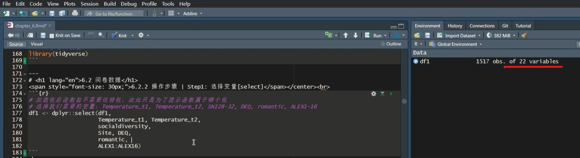Image resolution: width=580 pixels, height=158 pixels.
Task: Load a workspace in the Environment pane
Action: point(417,35)
